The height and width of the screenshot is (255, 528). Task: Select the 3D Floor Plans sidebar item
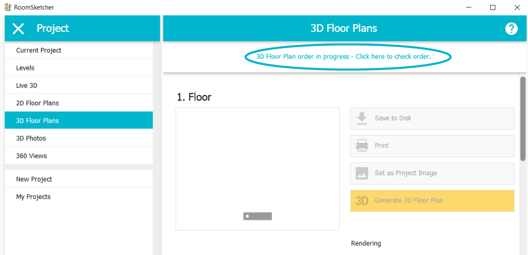coord(79,120)
